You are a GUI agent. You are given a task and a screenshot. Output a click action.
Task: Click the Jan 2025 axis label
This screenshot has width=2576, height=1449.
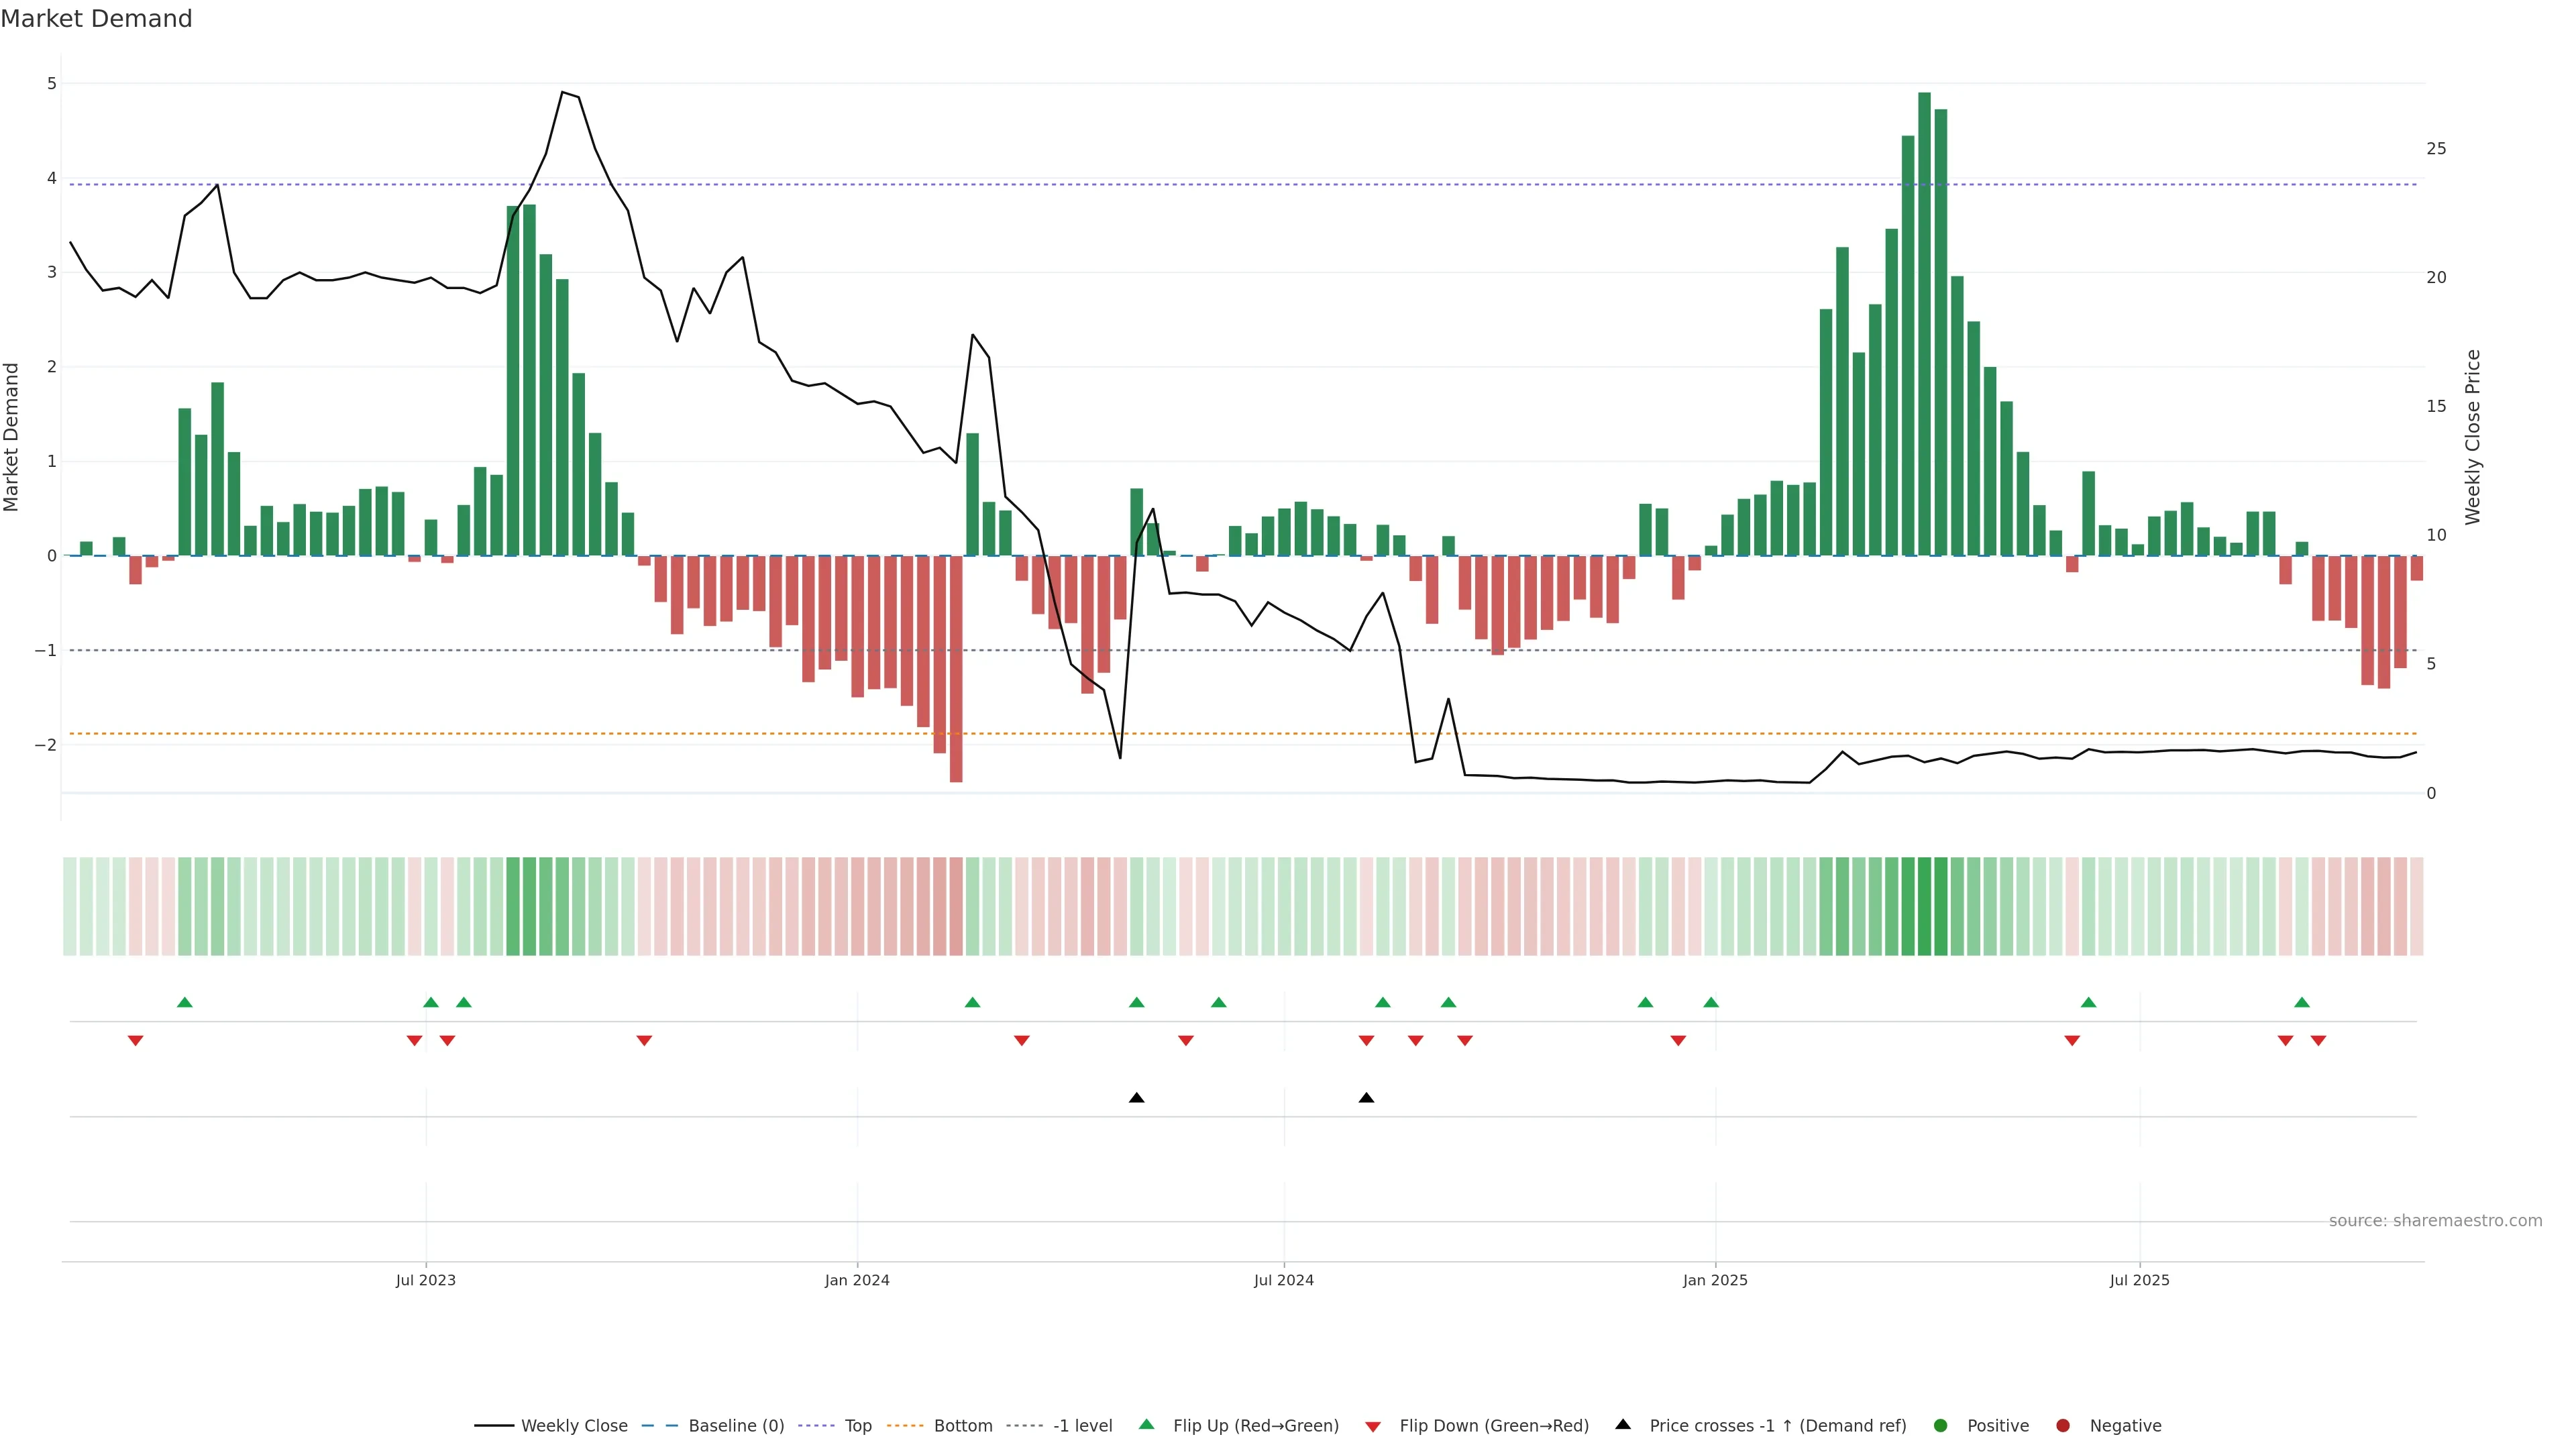click(1715, 1280)
